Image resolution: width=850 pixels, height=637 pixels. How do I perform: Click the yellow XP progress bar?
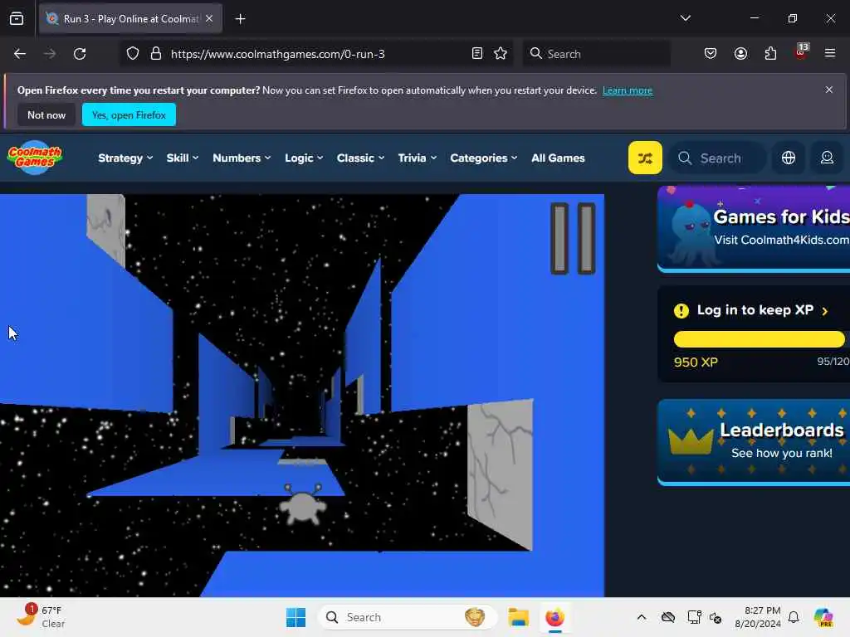click(x=759, y=339)
